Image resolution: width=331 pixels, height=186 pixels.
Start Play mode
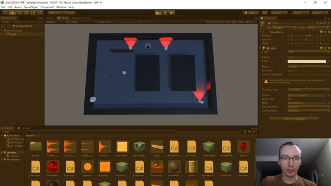[158, 13]
